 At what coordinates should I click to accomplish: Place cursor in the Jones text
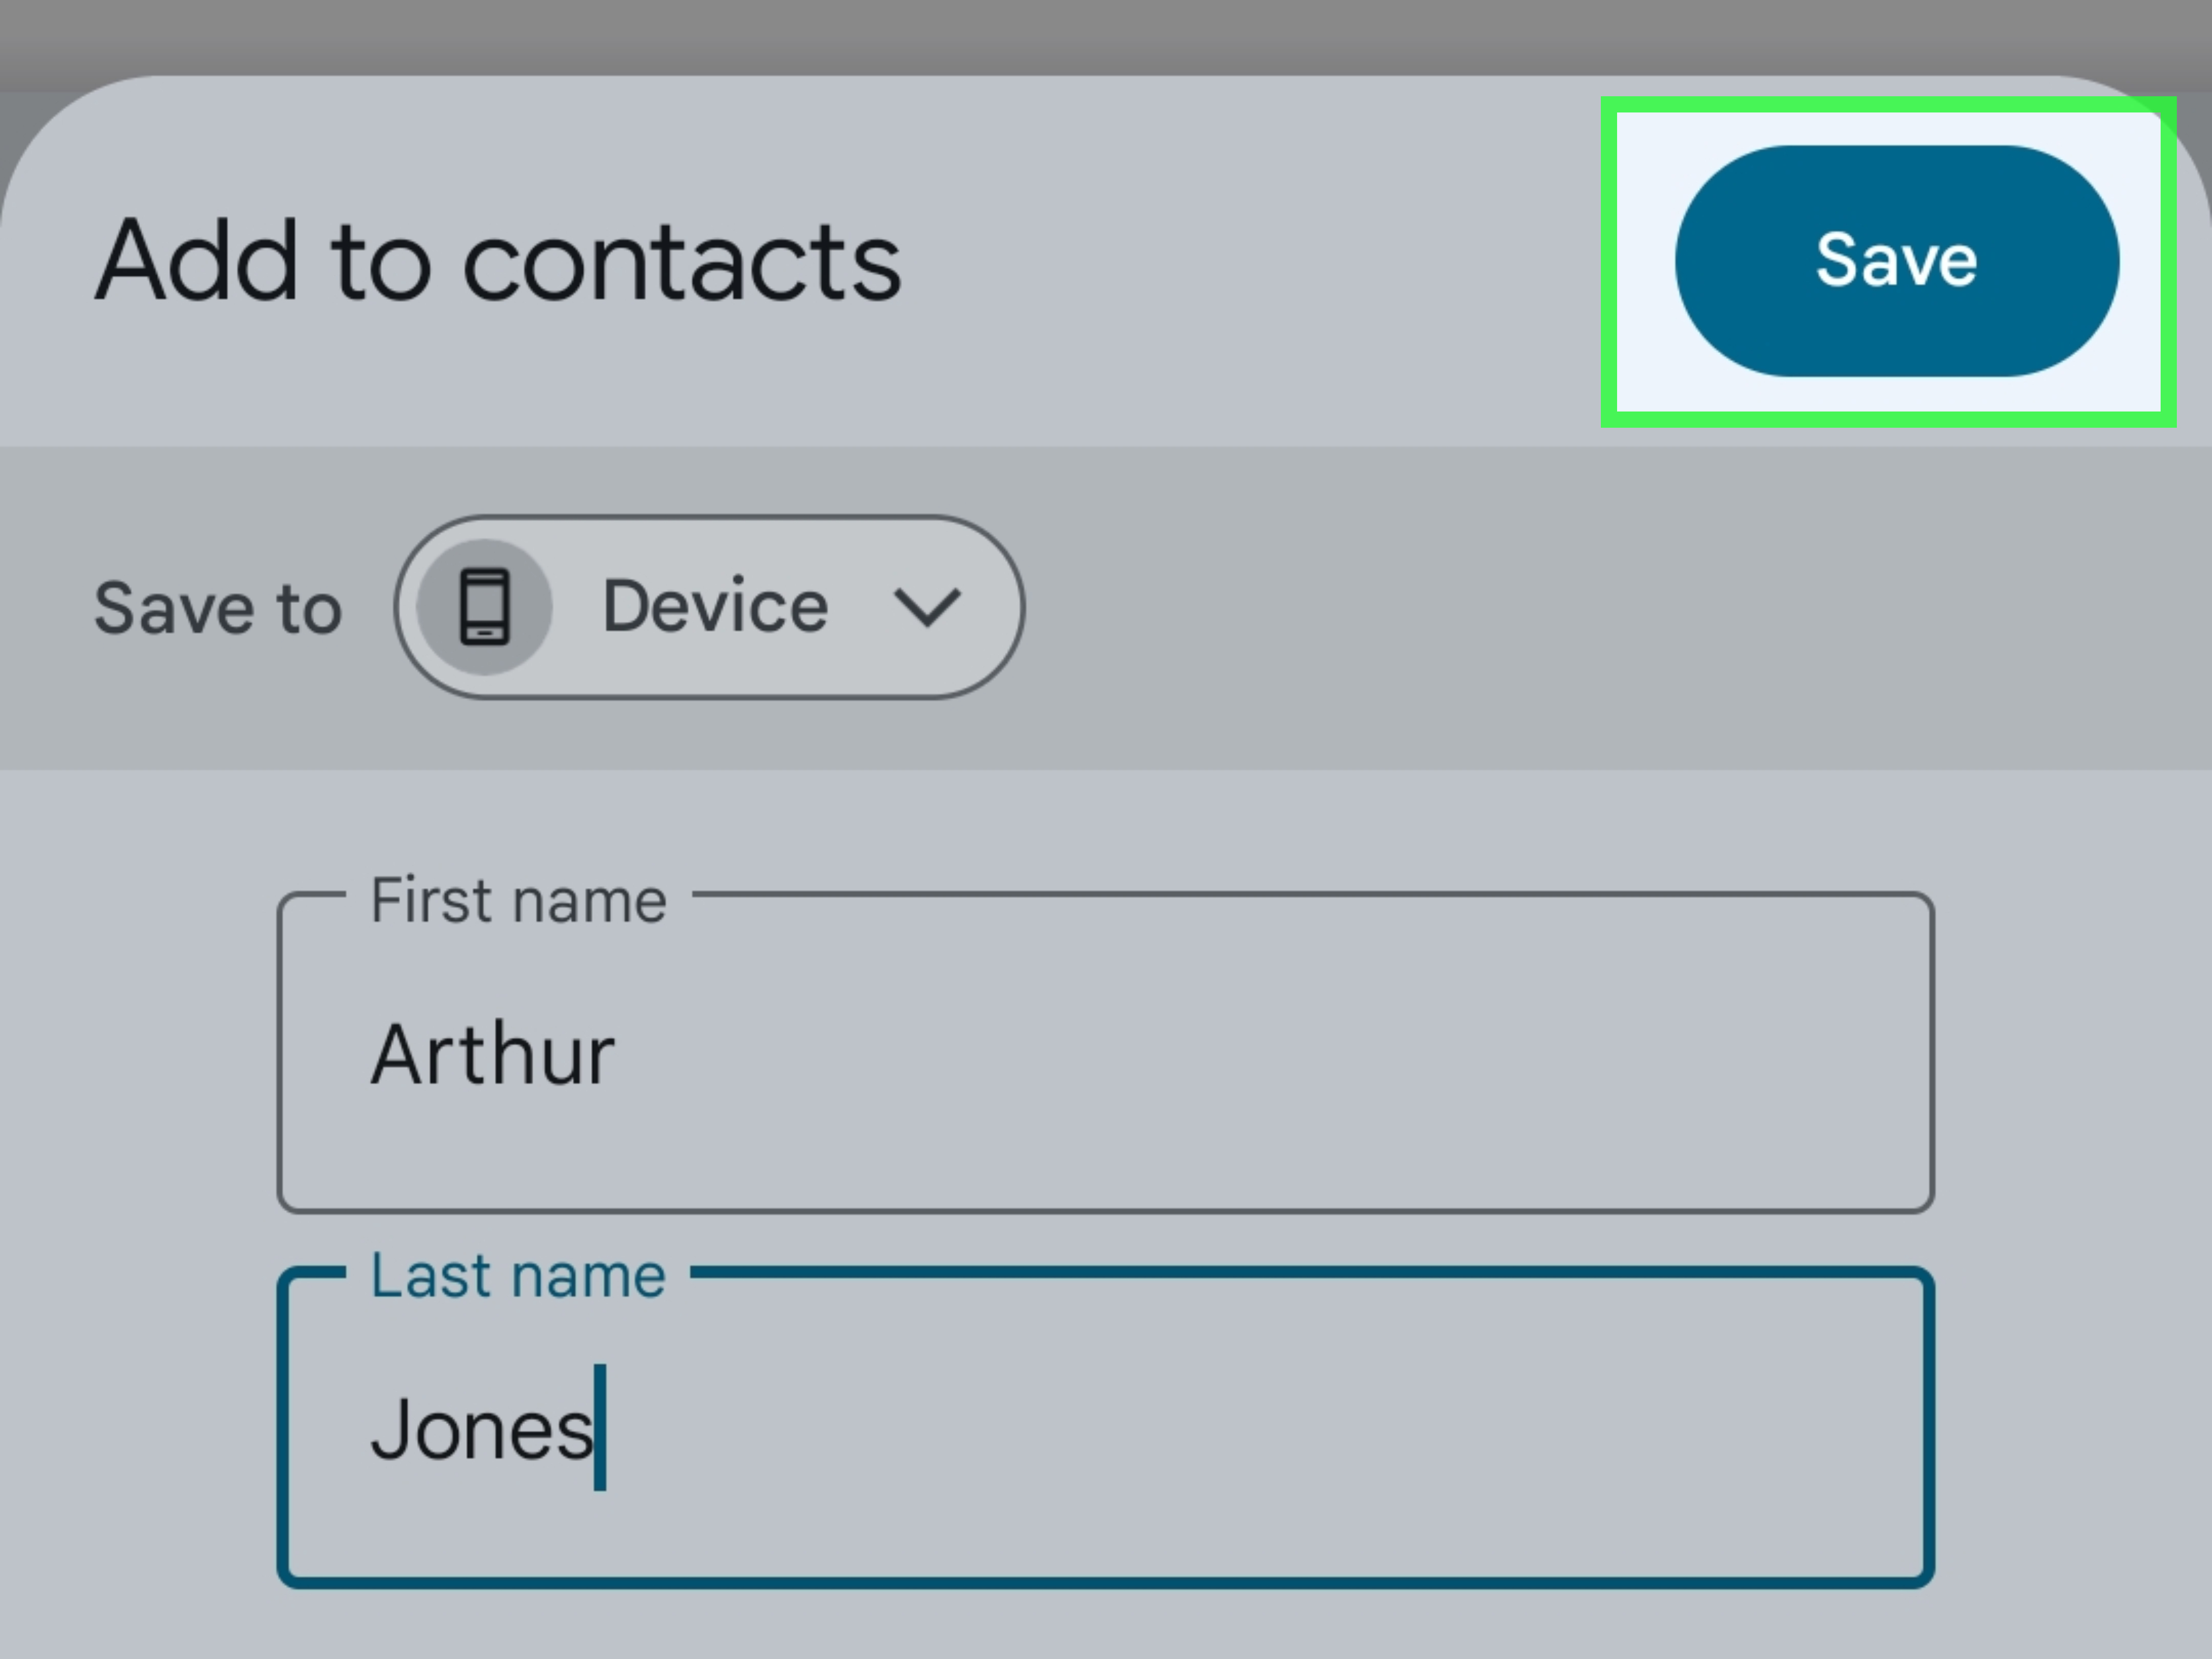[x=480, y=1430]
